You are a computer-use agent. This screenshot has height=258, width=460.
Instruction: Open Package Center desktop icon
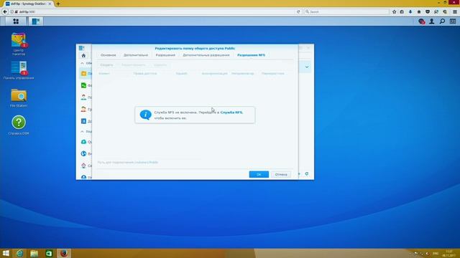click(x=19, y=44)
